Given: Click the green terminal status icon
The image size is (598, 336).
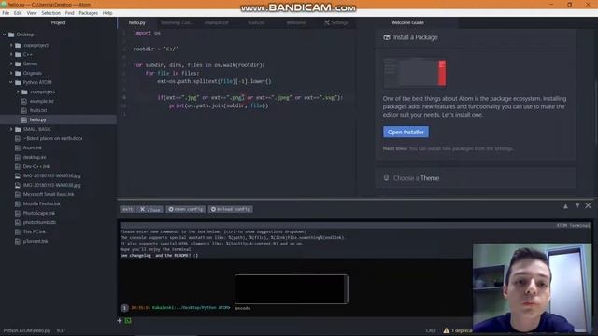Looking at the screenshot, I should click(x=128, y=321).
